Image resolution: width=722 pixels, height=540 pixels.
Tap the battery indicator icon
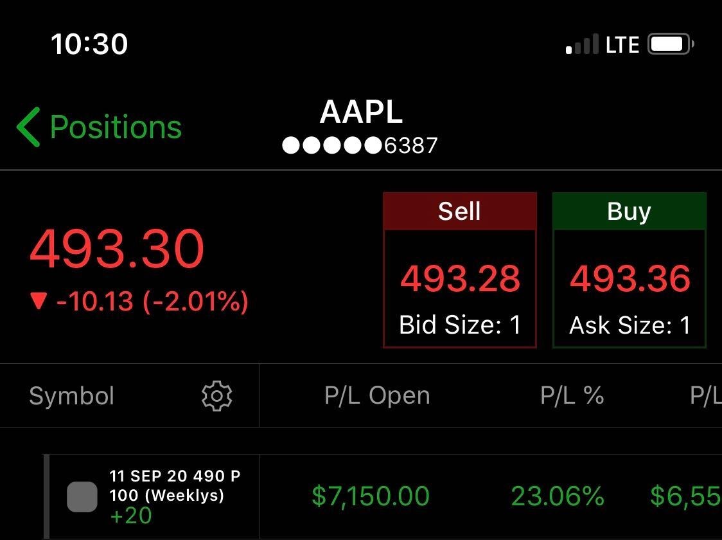(x=671, y=44)
